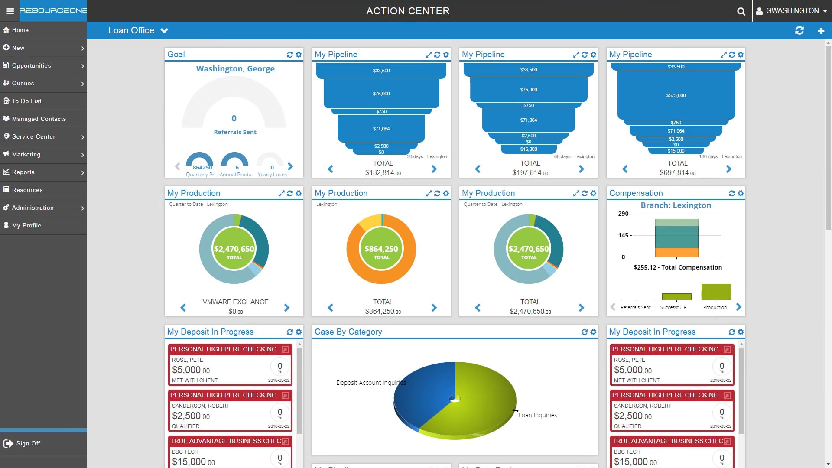832x468 pixels.
Task: Click the add widget plus icon
Action: (821, 31)
